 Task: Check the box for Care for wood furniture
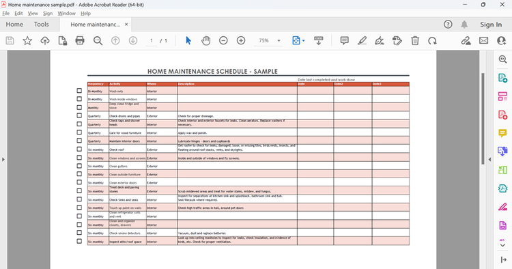[x=79, y=132]
